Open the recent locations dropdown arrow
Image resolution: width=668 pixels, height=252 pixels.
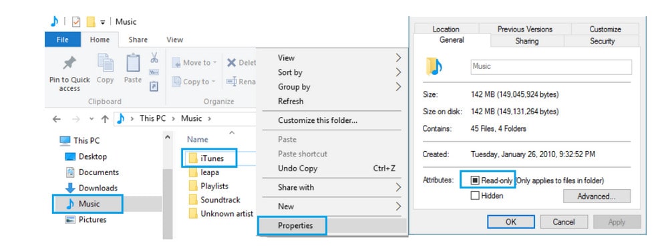click(91, 119)
